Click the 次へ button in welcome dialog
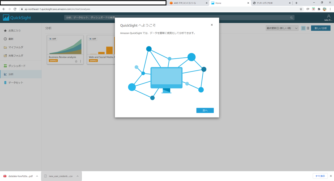Viewport: 334px width, 181px height. tap(205, 111)
